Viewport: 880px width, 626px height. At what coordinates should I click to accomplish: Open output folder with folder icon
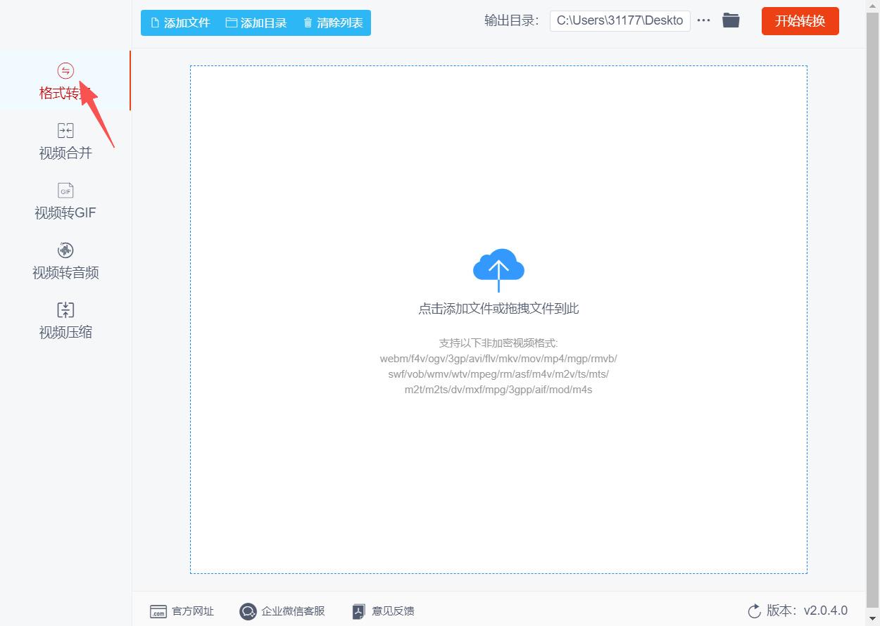(x=731, y=20)
